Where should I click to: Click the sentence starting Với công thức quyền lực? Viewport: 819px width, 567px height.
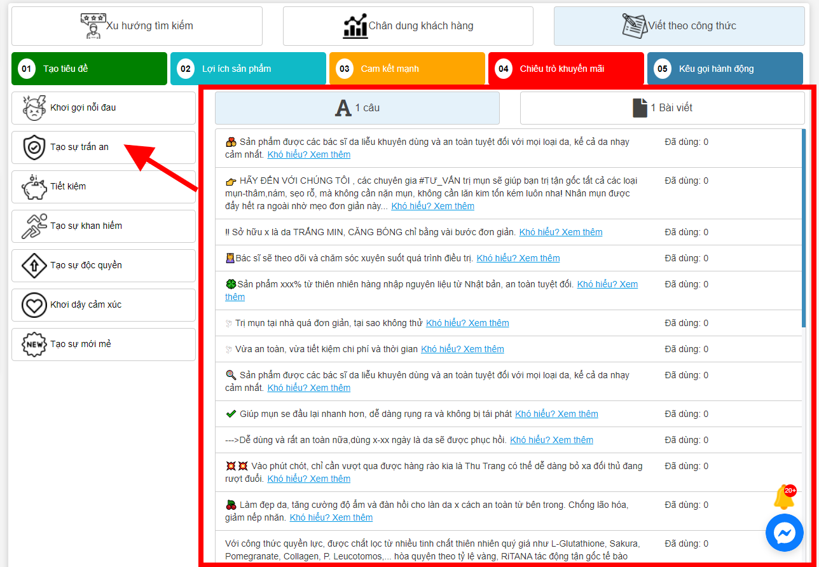point(432,550)
